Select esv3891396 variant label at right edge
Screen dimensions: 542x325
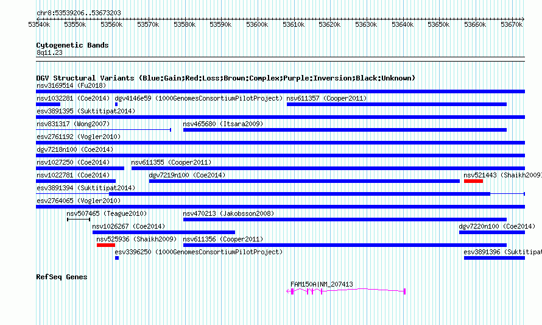(x=502, y=252)
